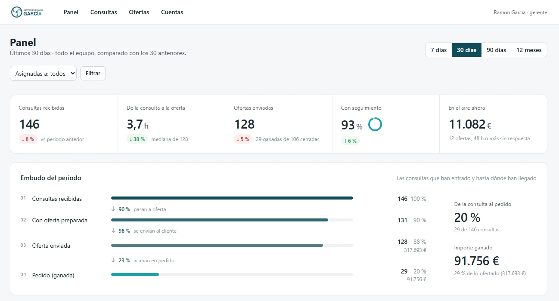Click the Con seguimiento donut ring icon

375,124
